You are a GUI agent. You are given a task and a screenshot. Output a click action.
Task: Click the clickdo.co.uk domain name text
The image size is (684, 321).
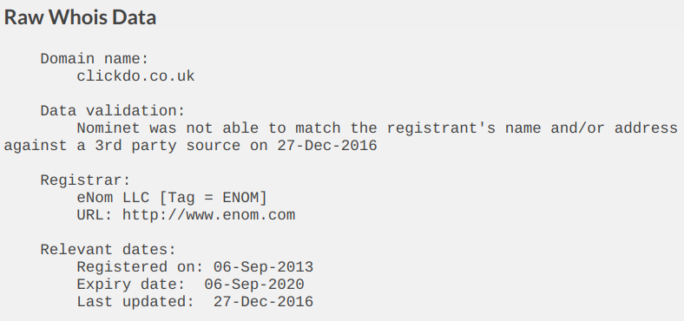pyautogui.click(x=135, y=75)
